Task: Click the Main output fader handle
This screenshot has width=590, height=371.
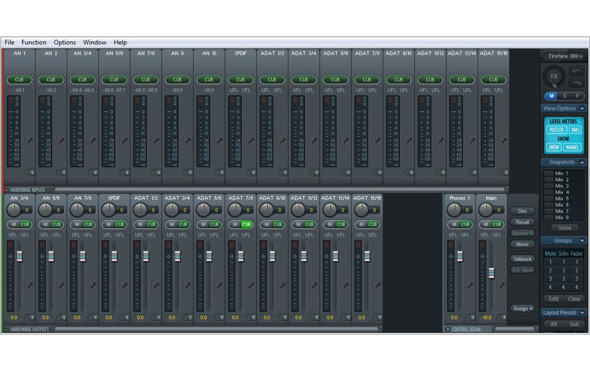Action: click(x=491, y=273)
